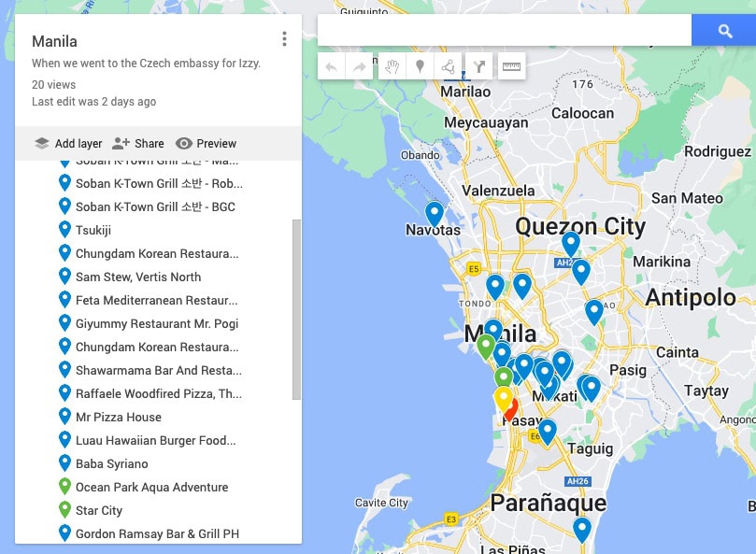Click the blue marker near Navotas on the map
The width and height of the screenshot is (756, 554).
434,213
